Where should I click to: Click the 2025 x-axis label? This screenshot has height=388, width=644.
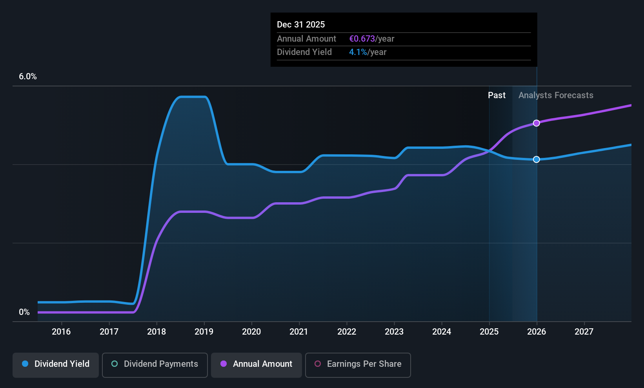click(489, 332)
